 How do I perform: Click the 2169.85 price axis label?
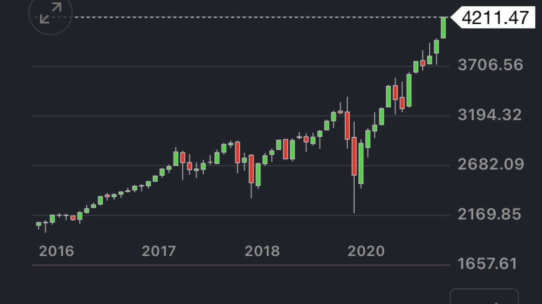pyautogui.click(x=490, y=214)
